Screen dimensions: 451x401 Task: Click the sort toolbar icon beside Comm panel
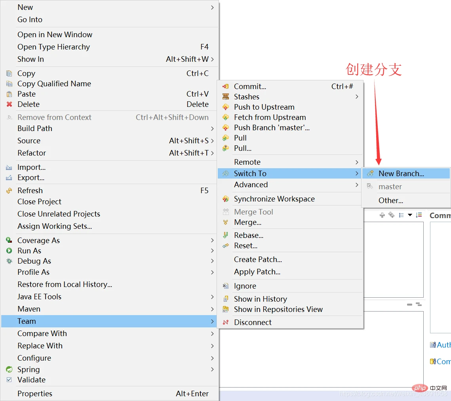tap(419, 215)
